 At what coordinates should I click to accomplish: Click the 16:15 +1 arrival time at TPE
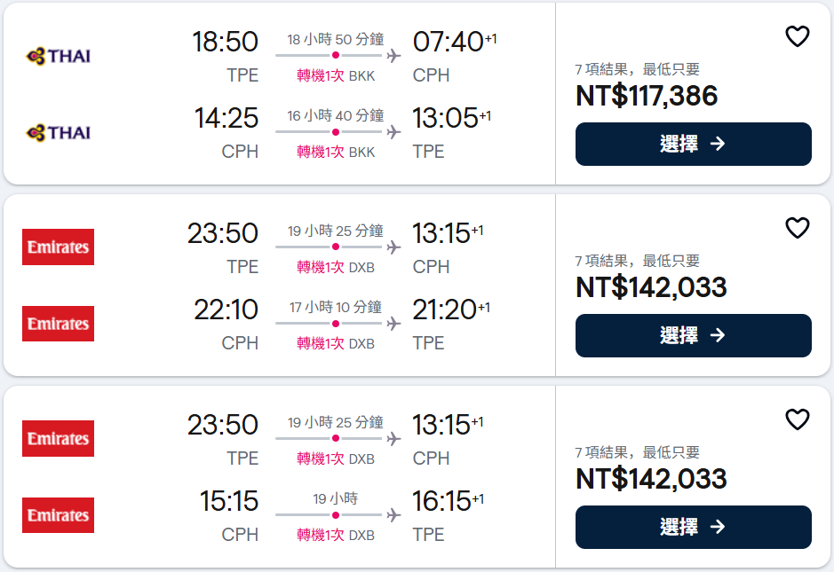coord(449,501)
